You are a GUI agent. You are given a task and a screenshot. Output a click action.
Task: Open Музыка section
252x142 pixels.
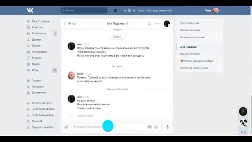click(x=37, y=58)
